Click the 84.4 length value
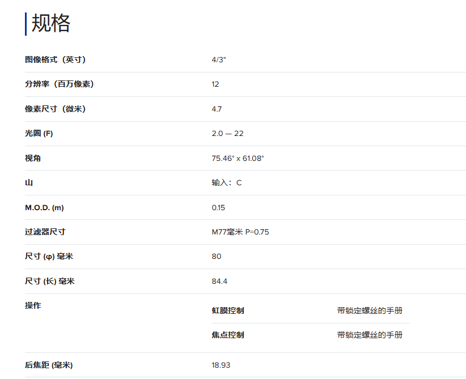 [x=219, y=281]
